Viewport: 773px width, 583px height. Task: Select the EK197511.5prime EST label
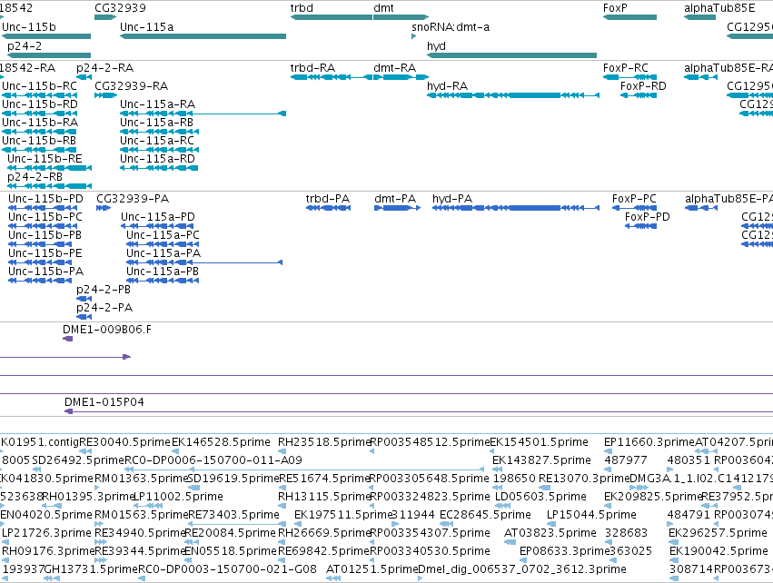click(x=343, y=515)
